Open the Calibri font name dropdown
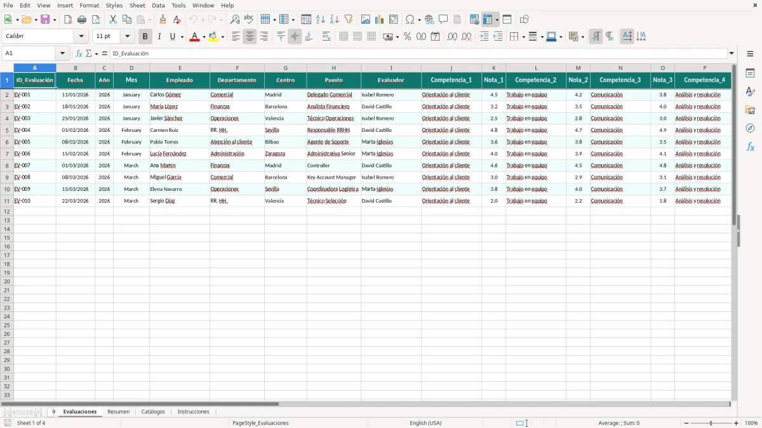Image resolution: width=762 pixels, height=428 pixels. click(x=82, y=37)
